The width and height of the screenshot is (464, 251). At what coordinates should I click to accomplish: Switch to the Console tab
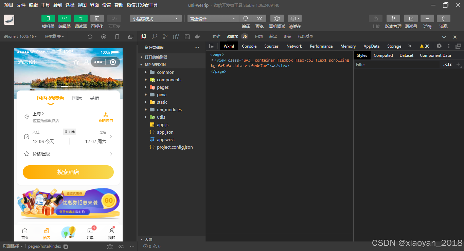[x=249, y=46]
